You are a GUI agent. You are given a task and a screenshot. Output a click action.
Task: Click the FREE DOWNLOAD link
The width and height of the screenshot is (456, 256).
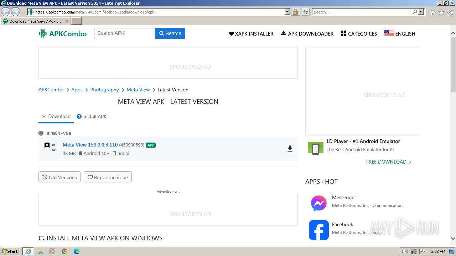pyautogui.click(x=389, y=162)
